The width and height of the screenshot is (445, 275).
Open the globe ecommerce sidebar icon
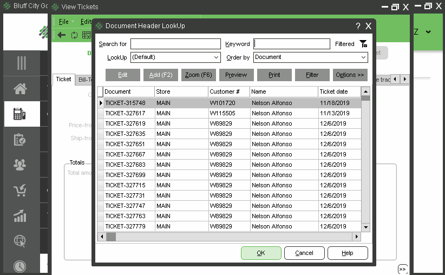[20, 241]
